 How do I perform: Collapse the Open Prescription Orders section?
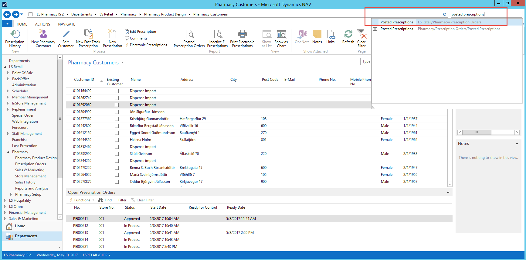click(x=448, y=193)
